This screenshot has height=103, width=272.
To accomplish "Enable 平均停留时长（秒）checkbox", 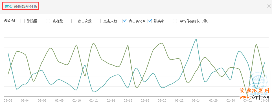I will tap(175, 21).
